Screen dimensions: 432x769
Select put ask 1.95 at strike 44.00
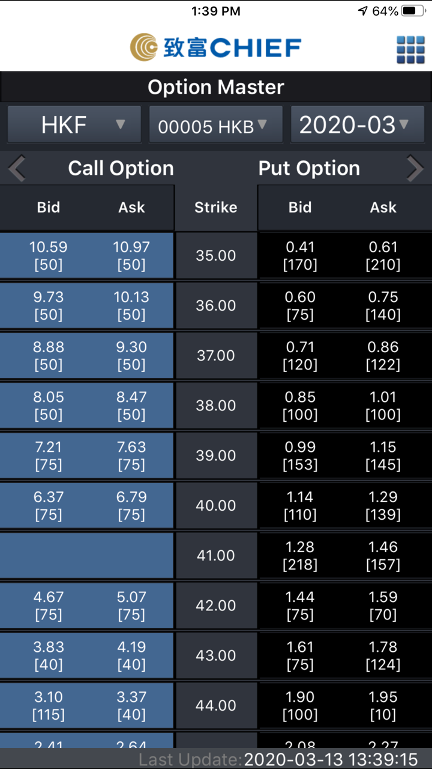point(383,705)
